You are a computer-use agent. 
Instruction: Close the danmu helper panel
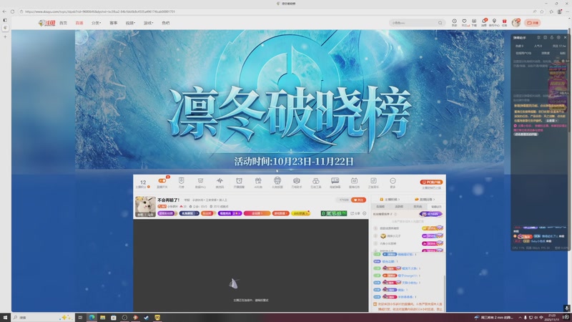pos(565,38)
